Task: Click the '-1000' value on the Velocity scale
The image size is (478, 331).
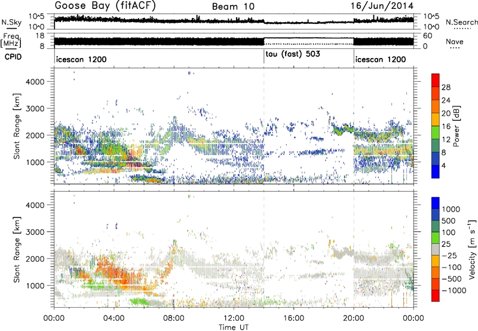Action: coord(454,290)
